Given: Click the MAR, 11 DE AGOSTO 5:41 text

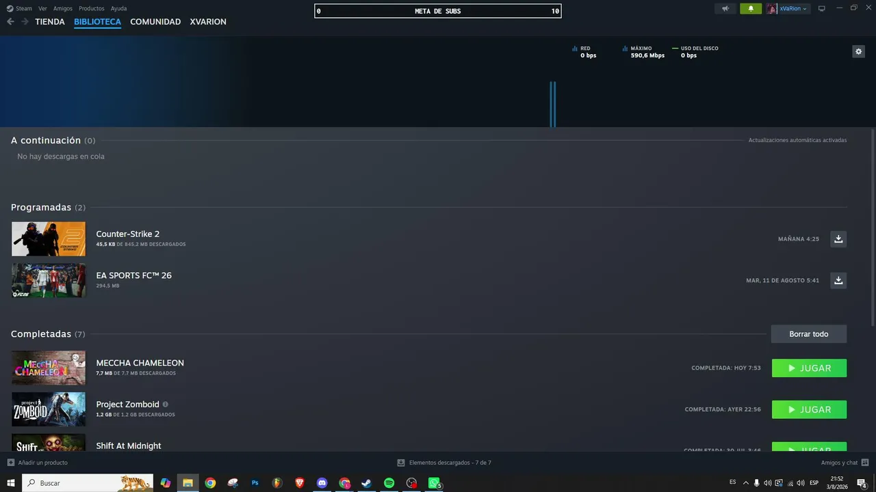Looking at the screenshot, I should coord(782,281).
